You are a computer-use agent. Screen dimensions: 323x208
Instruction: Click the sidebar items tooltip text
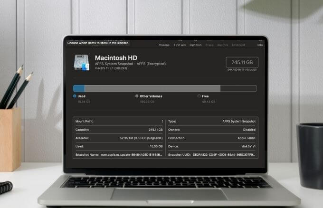coord(98,43)
